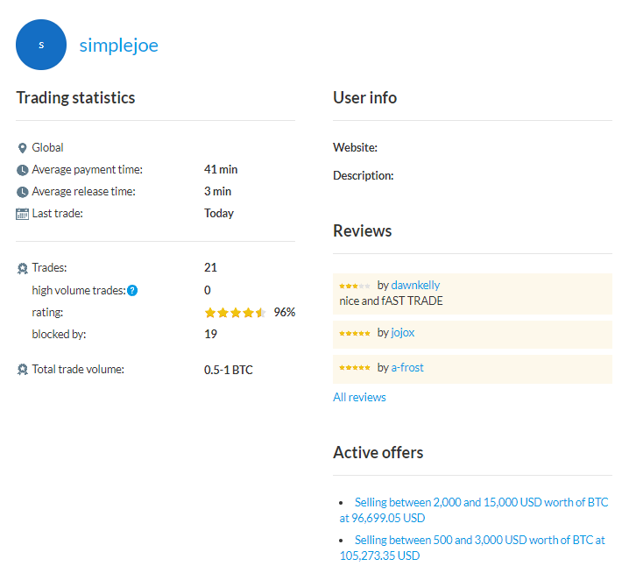
Task: Click the five-star rating on a-frost's review
Action: (x=355, y=368)
